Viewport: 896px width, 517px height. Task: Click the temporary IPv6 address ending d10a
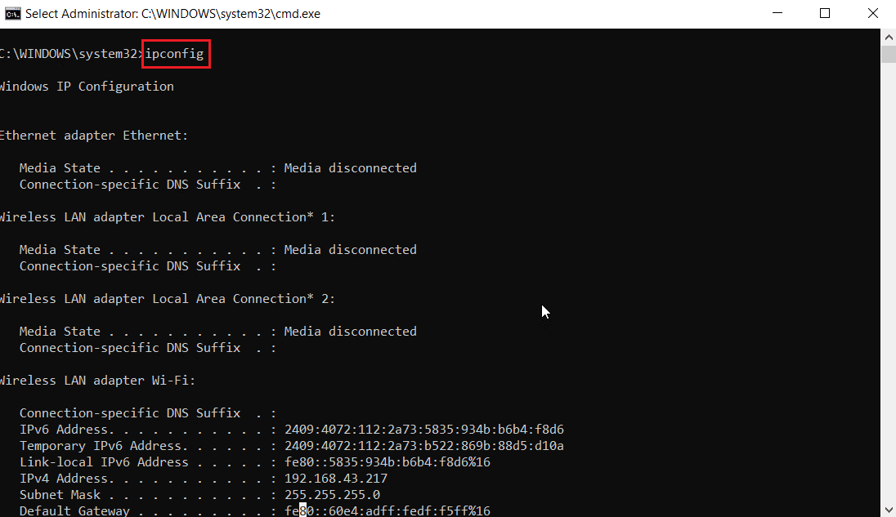424,446
